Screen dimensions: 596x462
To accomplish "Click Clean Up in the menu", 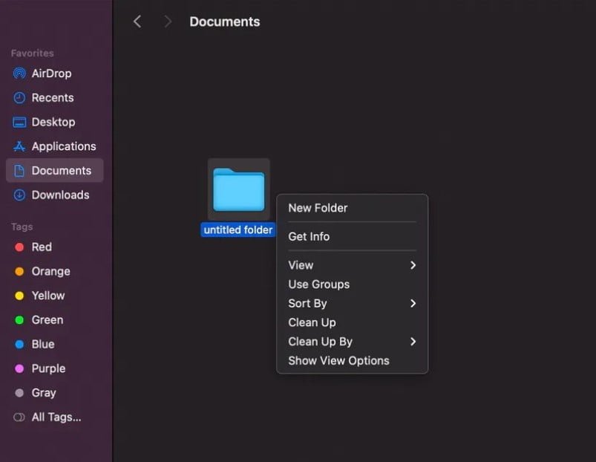I will tap(312, 322).
